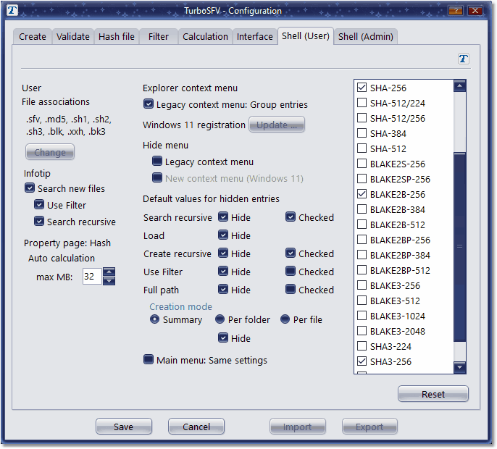Image resolution: width=497 pixels, height=449 pixels.
Task: Open the Interface tab
Action: coord(254,36)
